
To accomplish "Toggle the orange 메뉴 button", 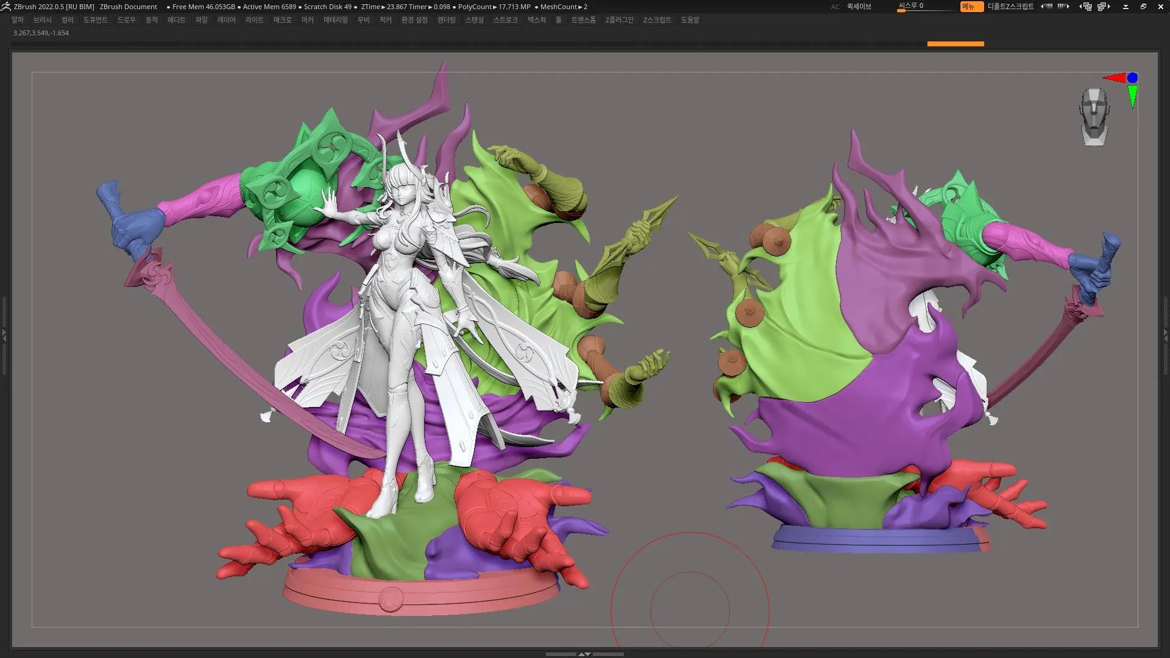I will [971, 6].
